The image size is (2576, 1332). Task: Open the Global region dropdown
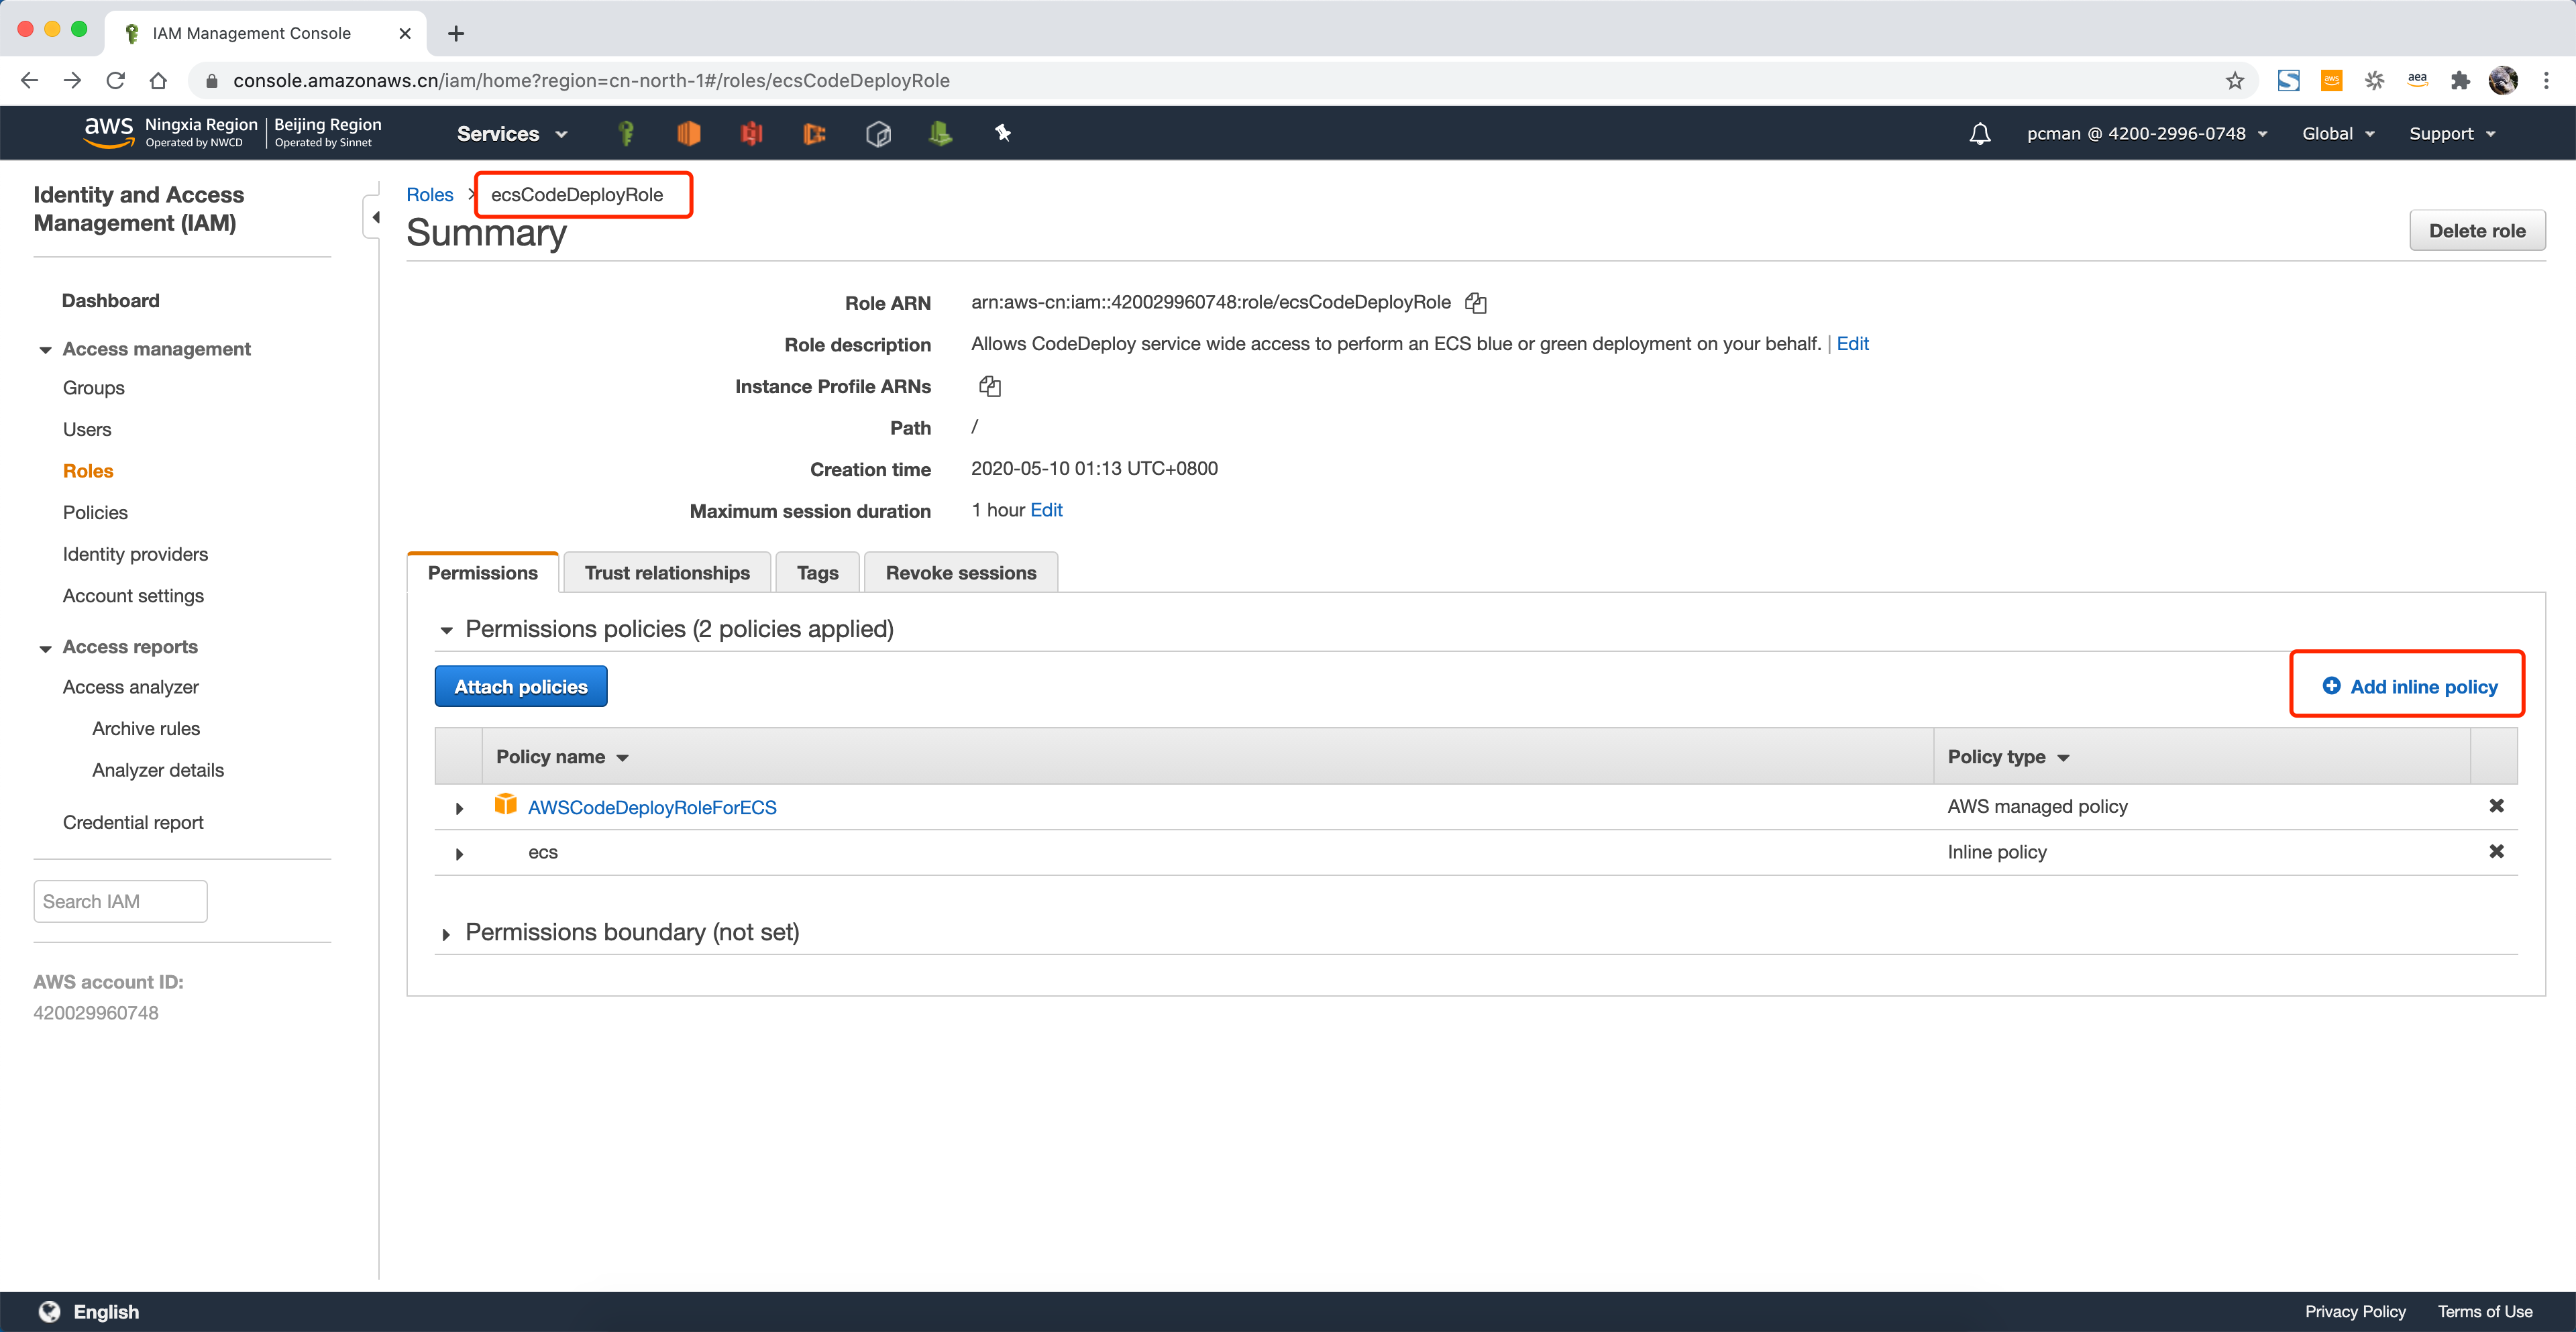(2337, 134)
